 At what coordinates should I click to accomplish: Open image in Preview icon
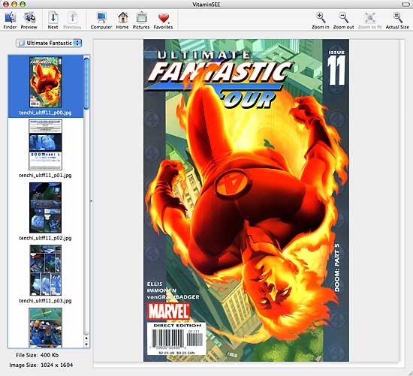(x=29, y=20)
